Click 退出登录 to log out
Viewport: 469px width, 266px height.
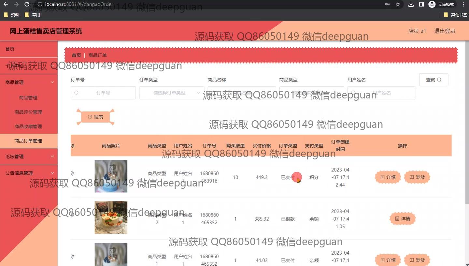point(445,31)
